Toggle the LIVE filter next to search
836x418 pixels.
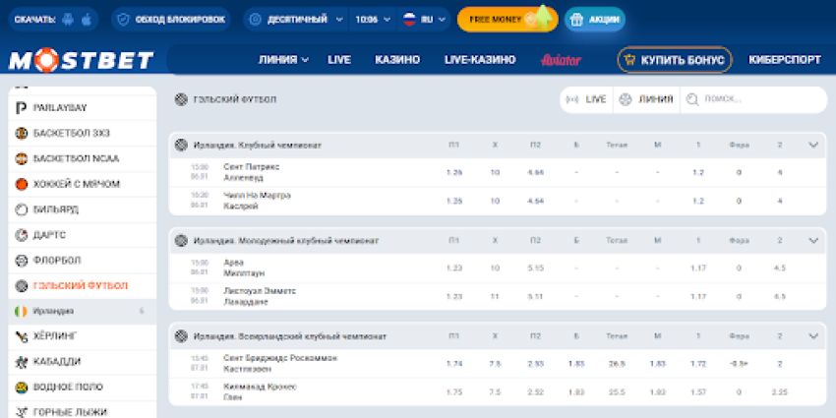tap(586, 99)
